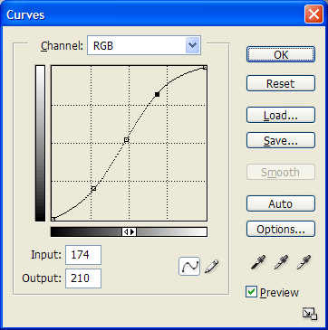Screen dimensions: 328x330
Task: Click the Input value field
Action: click(x=83, y=255)
